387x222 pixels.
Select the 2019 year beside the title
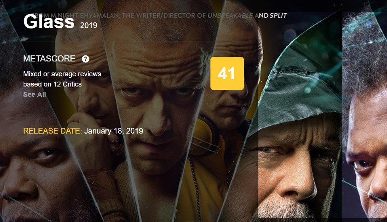(x=89, y=25)
